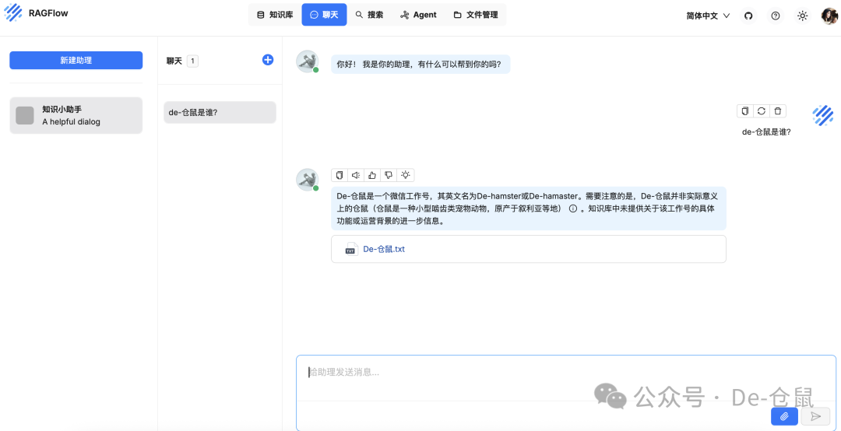This screenshot has height=431, width=841.
Task: Toggle thumbs up on the answer
Action: pyautogui.click(x=372, y=175)
